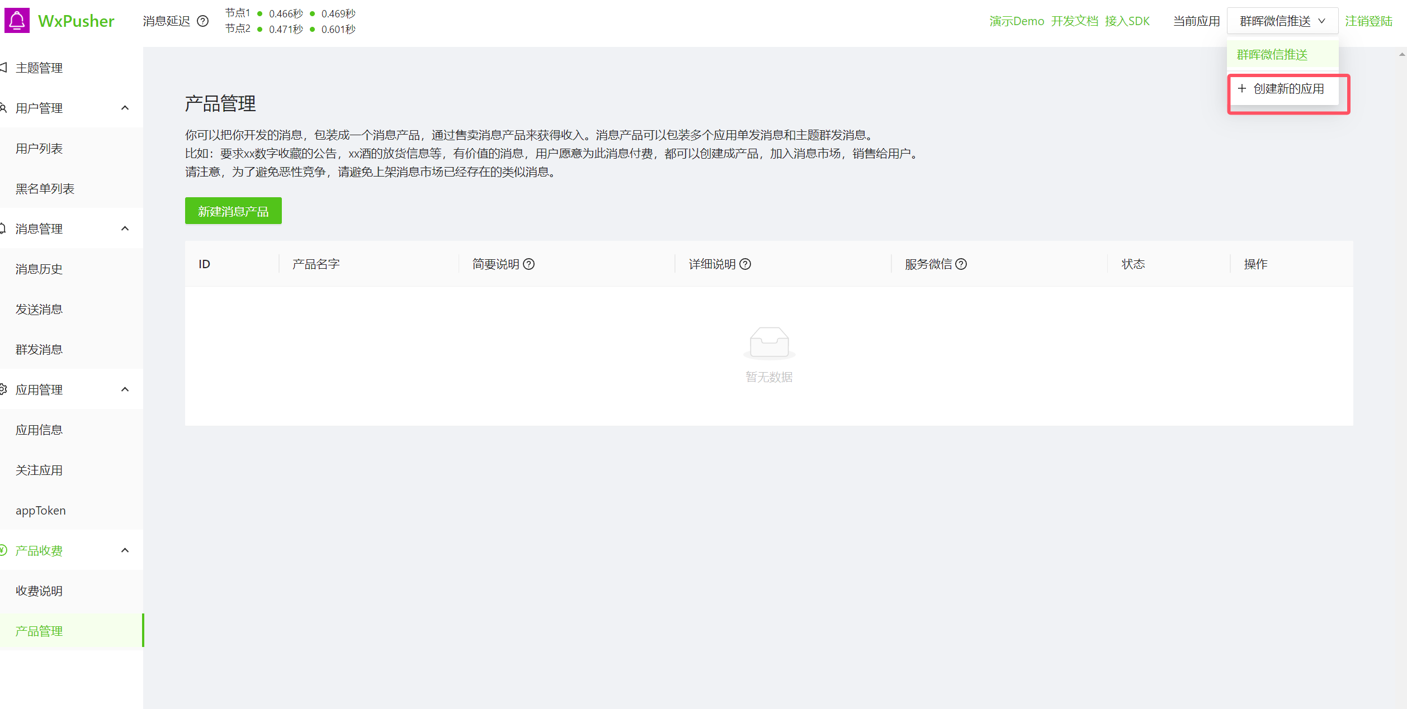The image size is (1407, 709).
Task: Open the 开发文档 link
Action: coord(1074,21)
